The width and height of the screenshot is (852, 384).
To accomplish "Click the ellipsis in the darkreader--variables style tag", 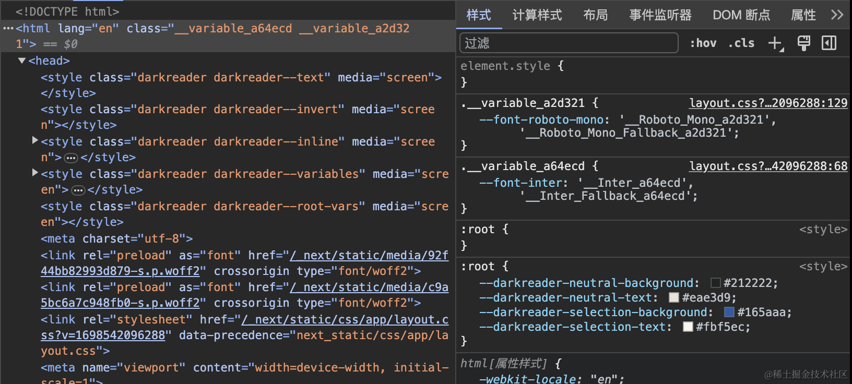I will 78,190.
